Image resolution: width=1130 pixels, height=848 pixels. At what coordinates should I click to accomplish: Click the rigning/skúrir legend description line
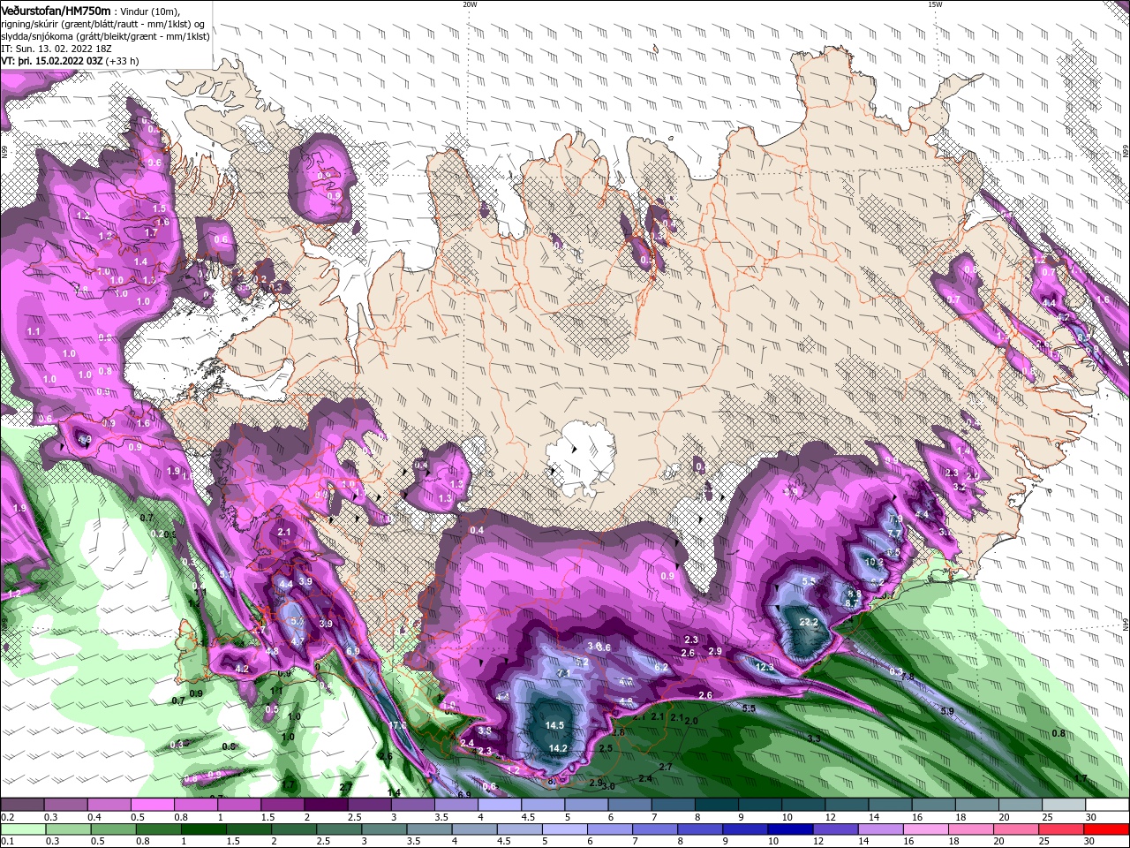coord(104,23)
